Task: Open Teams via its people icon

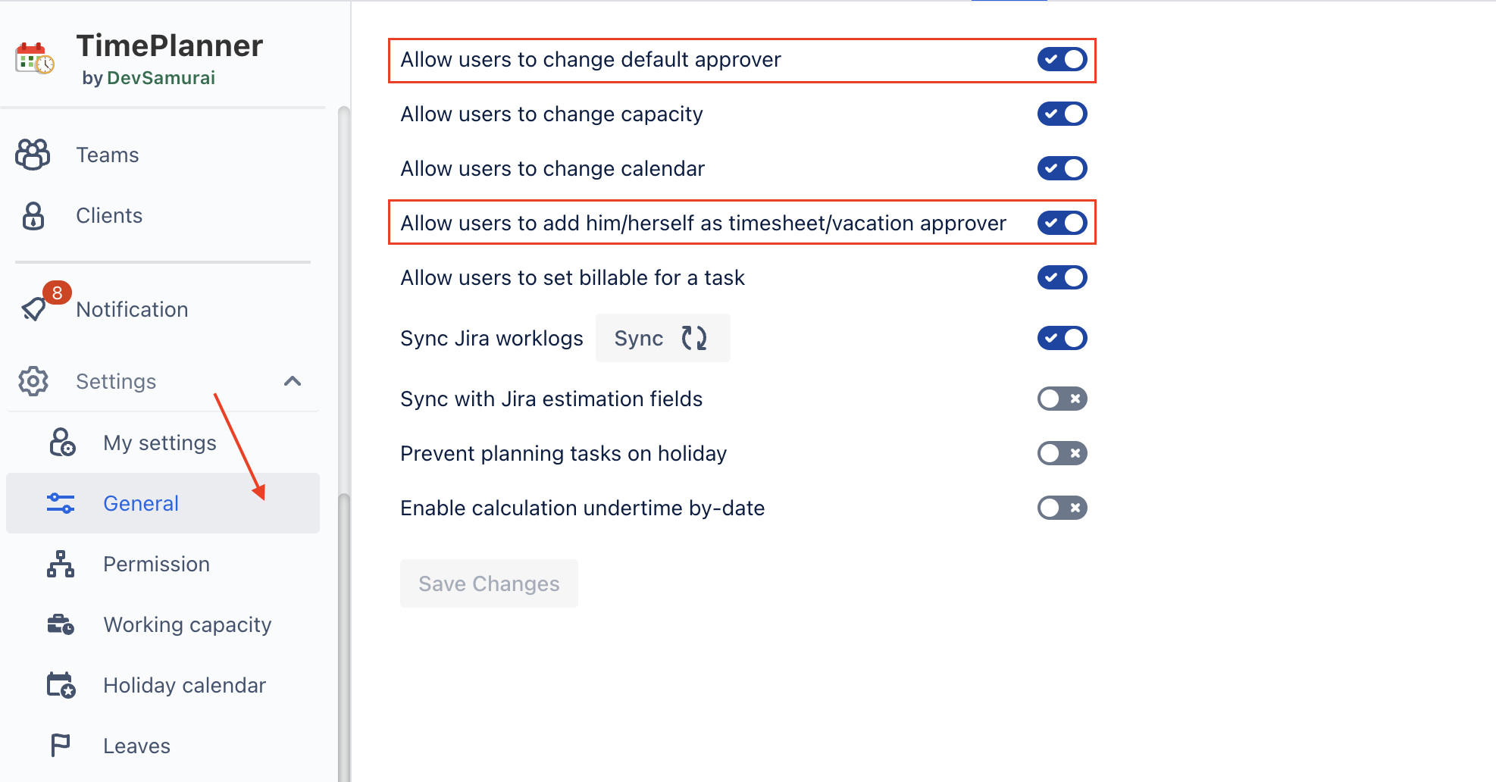Action: (x=33, y=155)
